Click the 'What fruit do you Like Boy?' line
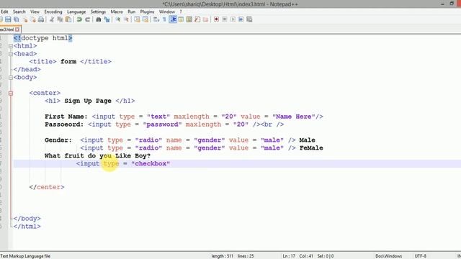461x259 pixels. tap(97, 155)
